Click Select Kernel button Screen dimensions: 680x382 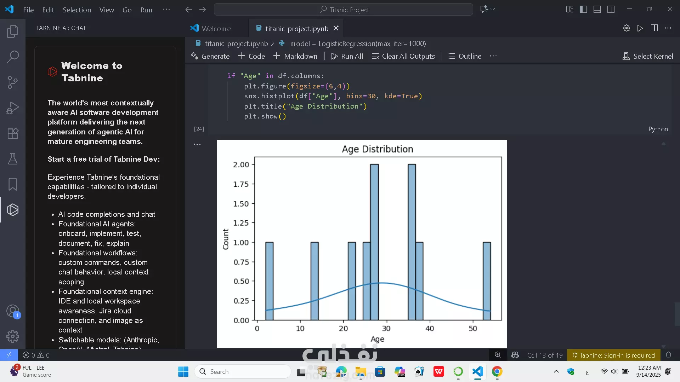(x=648, y=56)
